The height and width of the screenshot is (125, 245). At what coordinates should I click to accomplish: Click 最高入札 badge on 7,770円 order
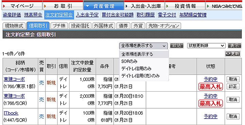(211, 104)
